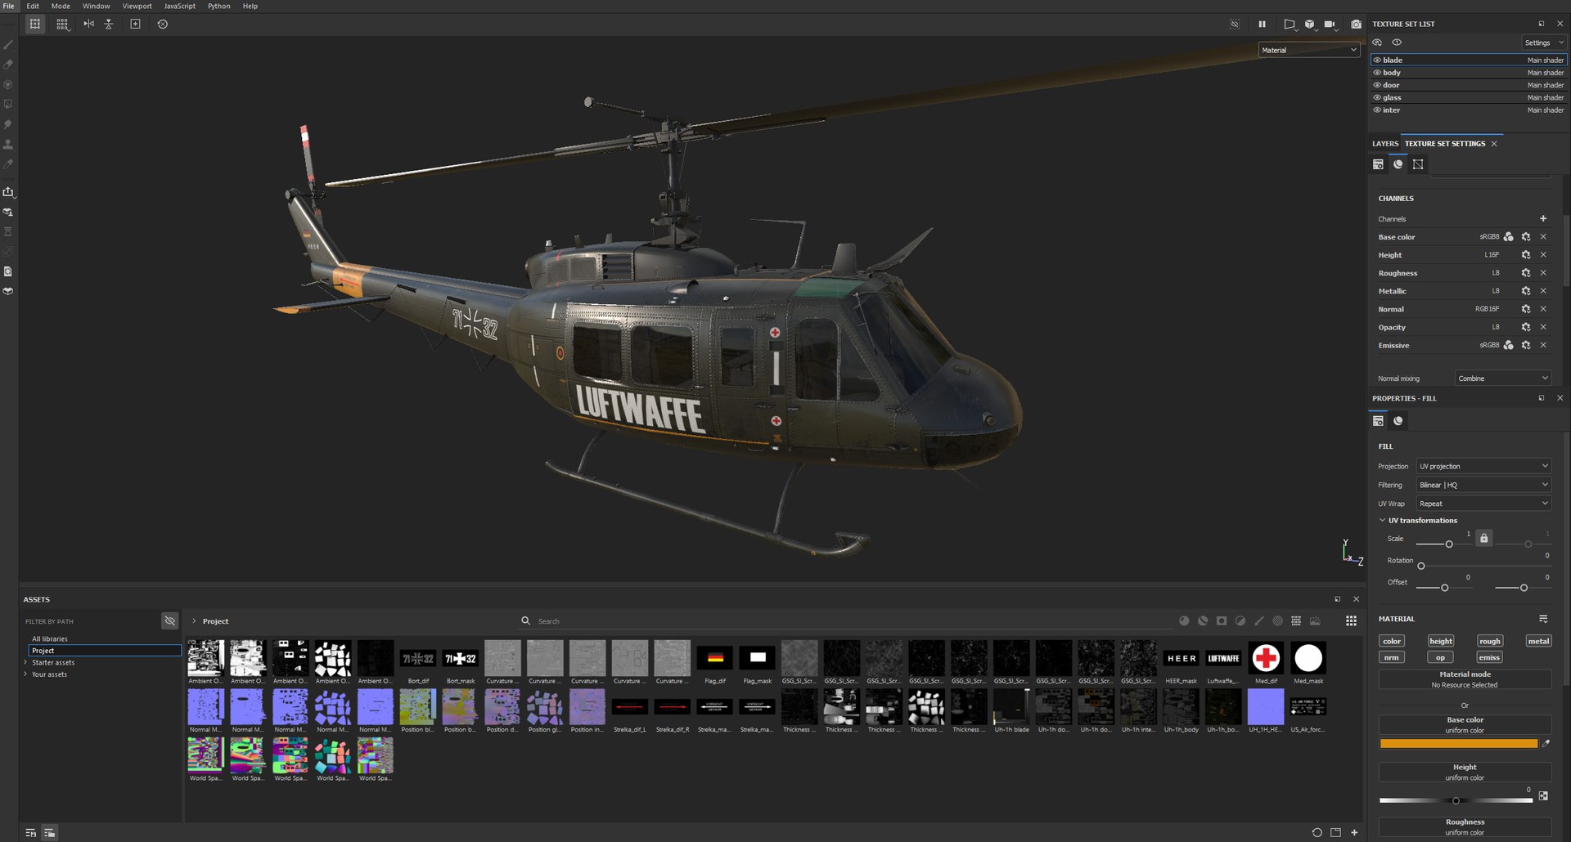Filter assets by textures grid icon
The image size is (1571, 842).
1296,621
